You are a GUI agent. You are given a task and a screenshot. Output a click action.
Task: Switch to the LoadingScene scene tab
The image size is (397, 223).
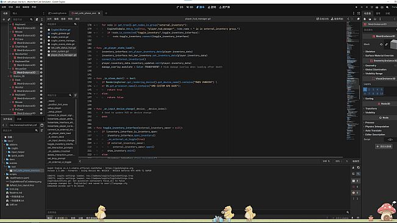point(57,13)
